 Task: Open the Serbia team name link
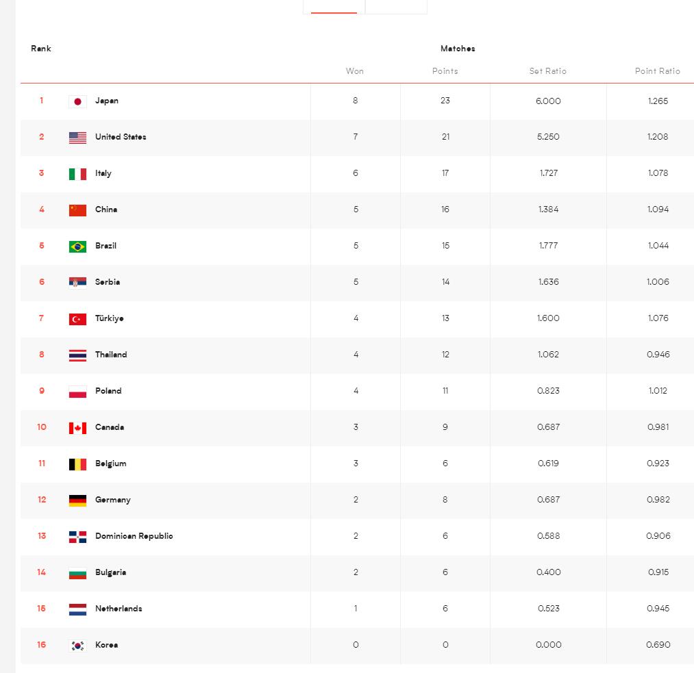tap(108, 282)
